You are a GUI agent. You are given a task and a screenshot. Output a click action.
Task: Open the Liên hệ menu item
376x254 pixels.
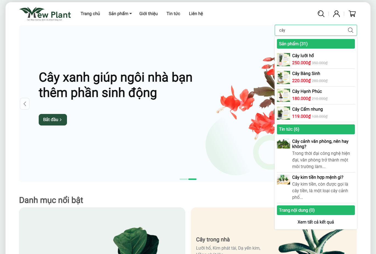coord(196,14)
